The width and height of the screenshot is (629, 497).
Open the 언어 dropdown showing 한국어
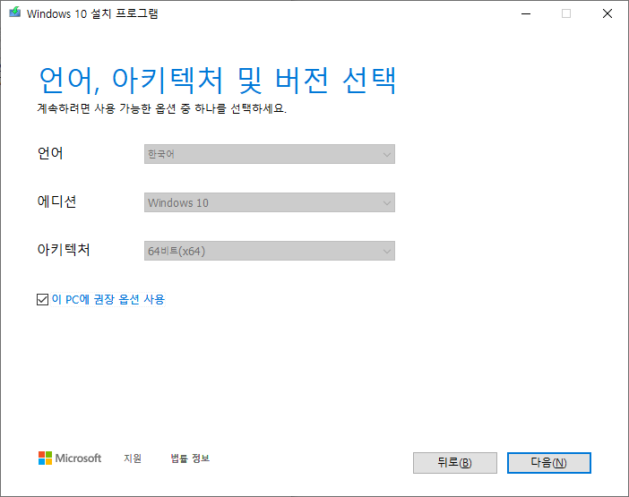click(270, 154)
